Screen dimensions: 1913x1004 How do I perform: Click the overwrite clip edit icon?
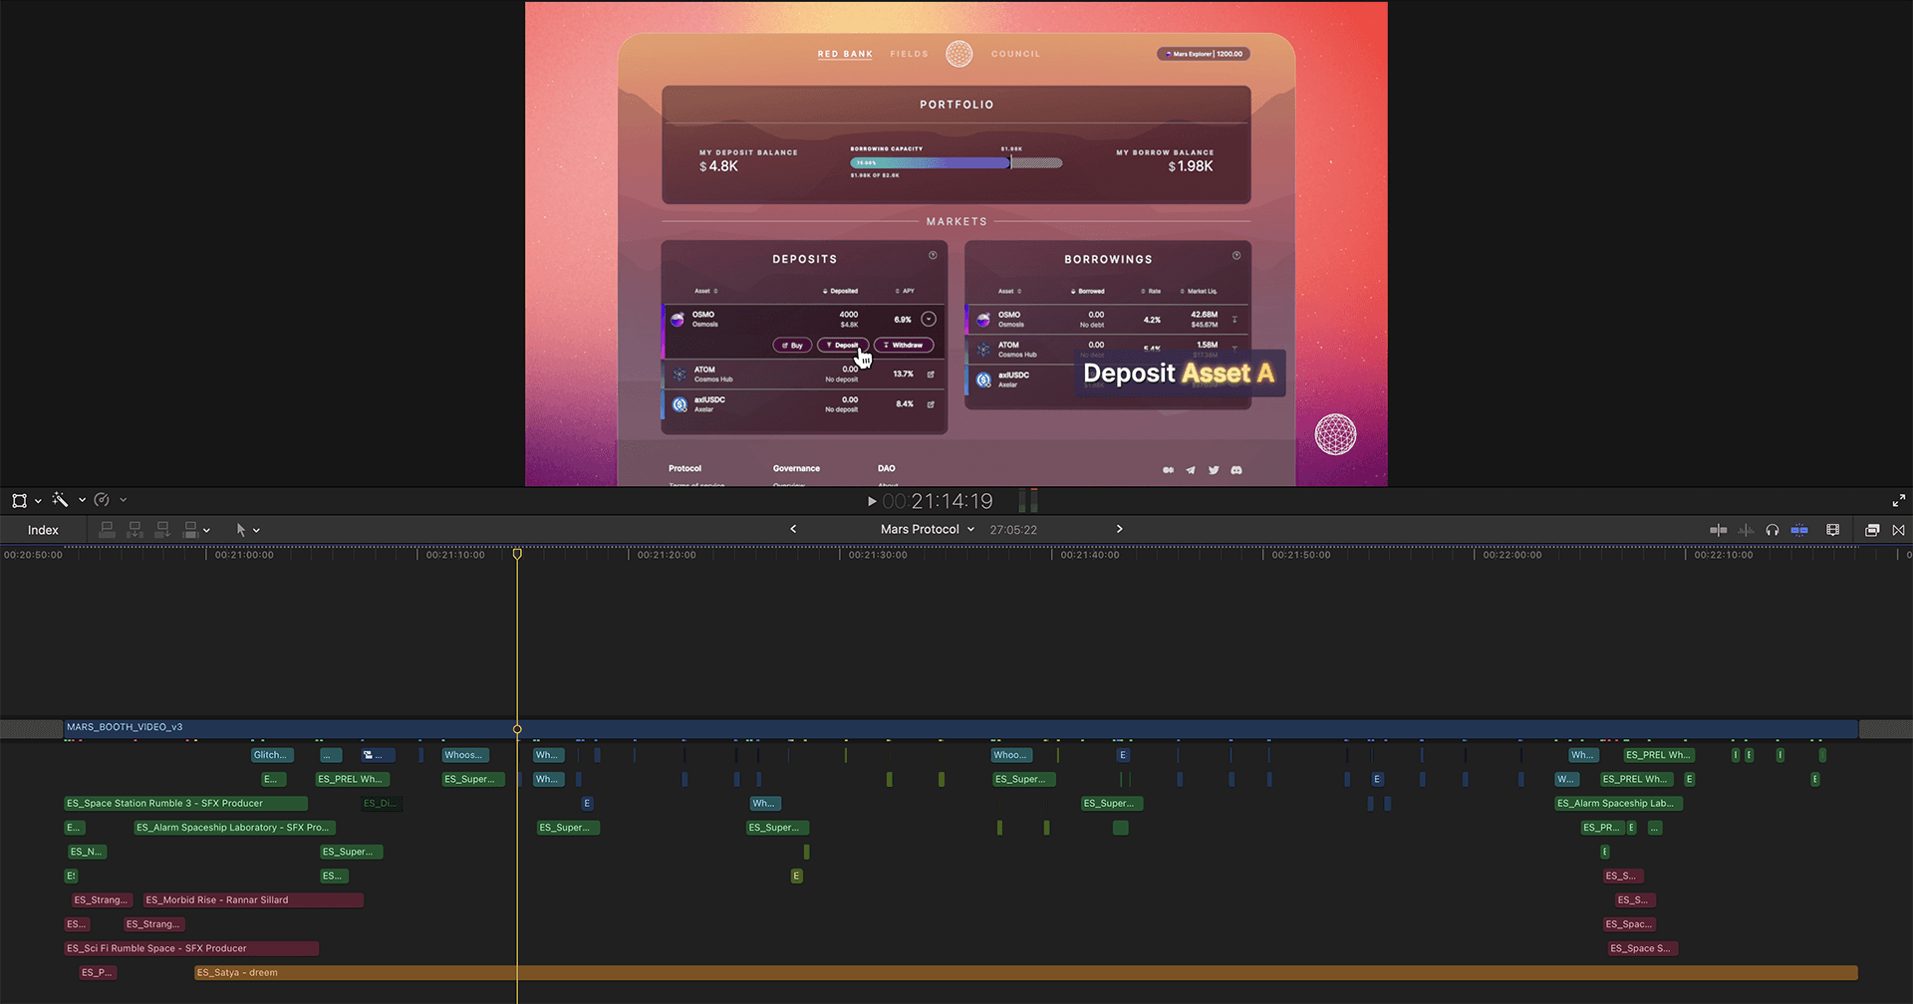[x=190, y=530]
